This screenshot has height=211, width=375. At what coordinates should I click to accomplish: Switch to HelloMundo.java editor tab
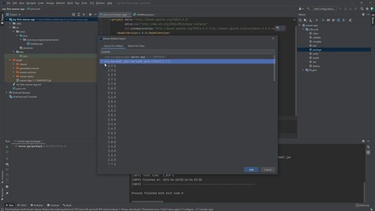point(144,15)
